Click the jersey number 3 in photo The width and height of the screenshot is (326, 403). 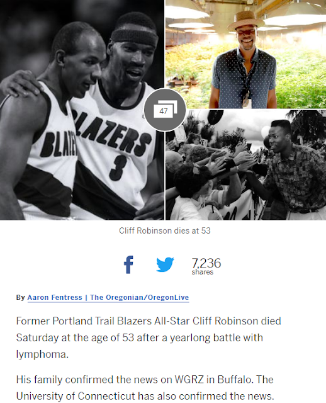118,168
